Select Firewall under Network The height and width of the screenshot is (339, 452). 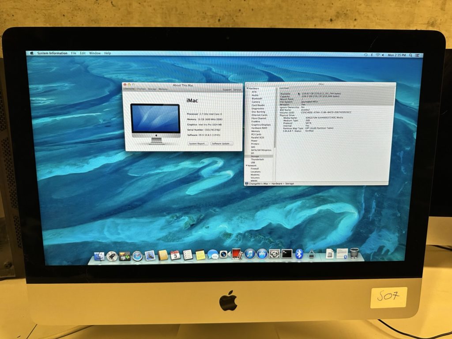pos(255,169)
